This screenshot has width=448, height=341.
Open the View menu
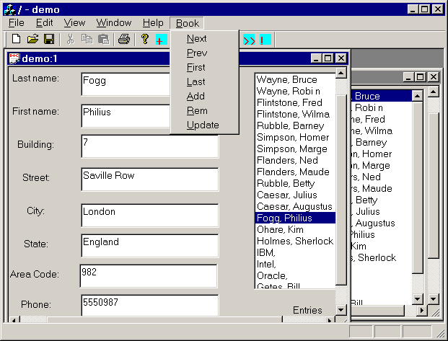tap(74, 23)
